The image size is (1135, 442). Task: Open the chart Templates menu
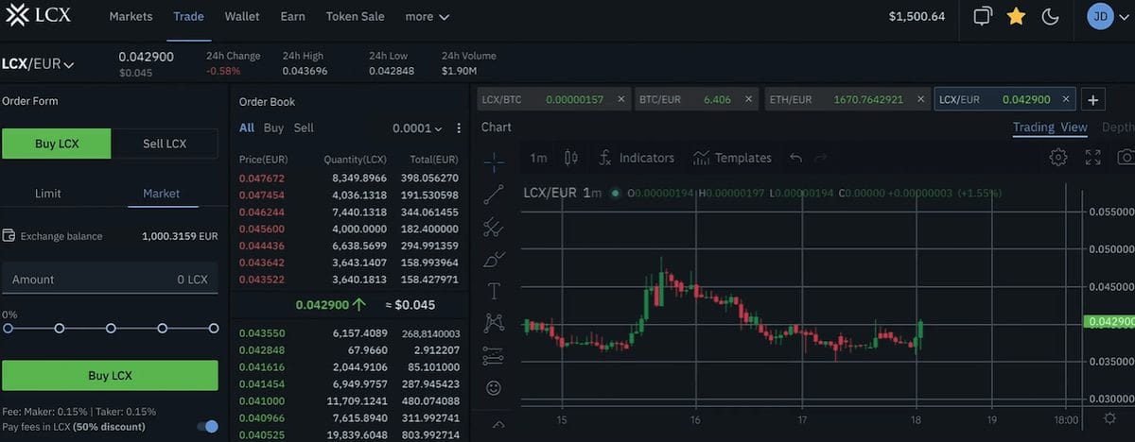(x=732, y=158)
